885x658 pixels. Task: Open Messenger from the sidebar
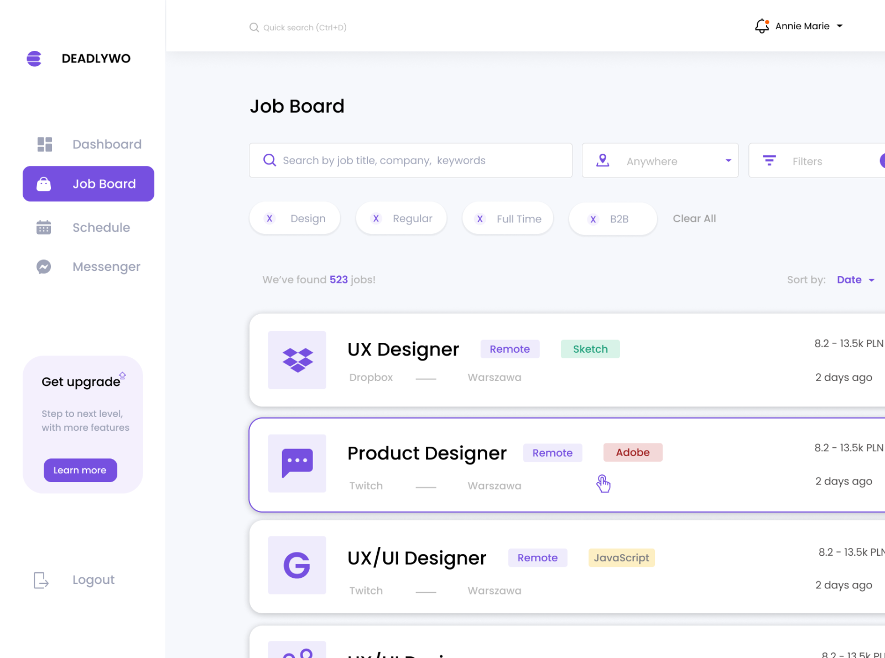(43, 267)
